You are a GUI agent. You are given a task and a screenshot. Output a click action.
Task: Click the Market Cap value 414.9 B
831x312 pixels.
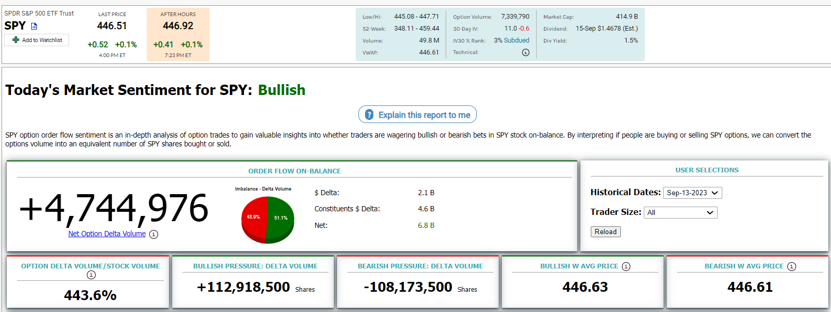627,17
